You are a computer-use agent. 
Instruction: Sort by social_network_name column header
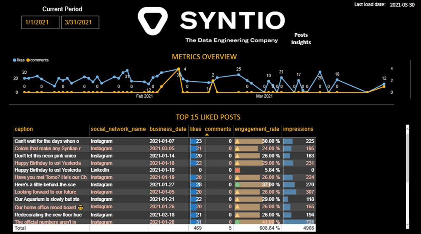click(x=118, y=129)
